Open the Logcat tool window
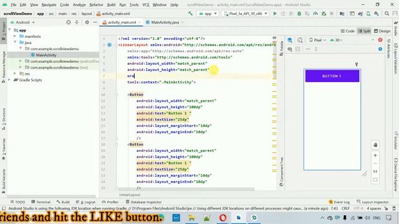The image size is (399, 224). [x=86, y=202]
